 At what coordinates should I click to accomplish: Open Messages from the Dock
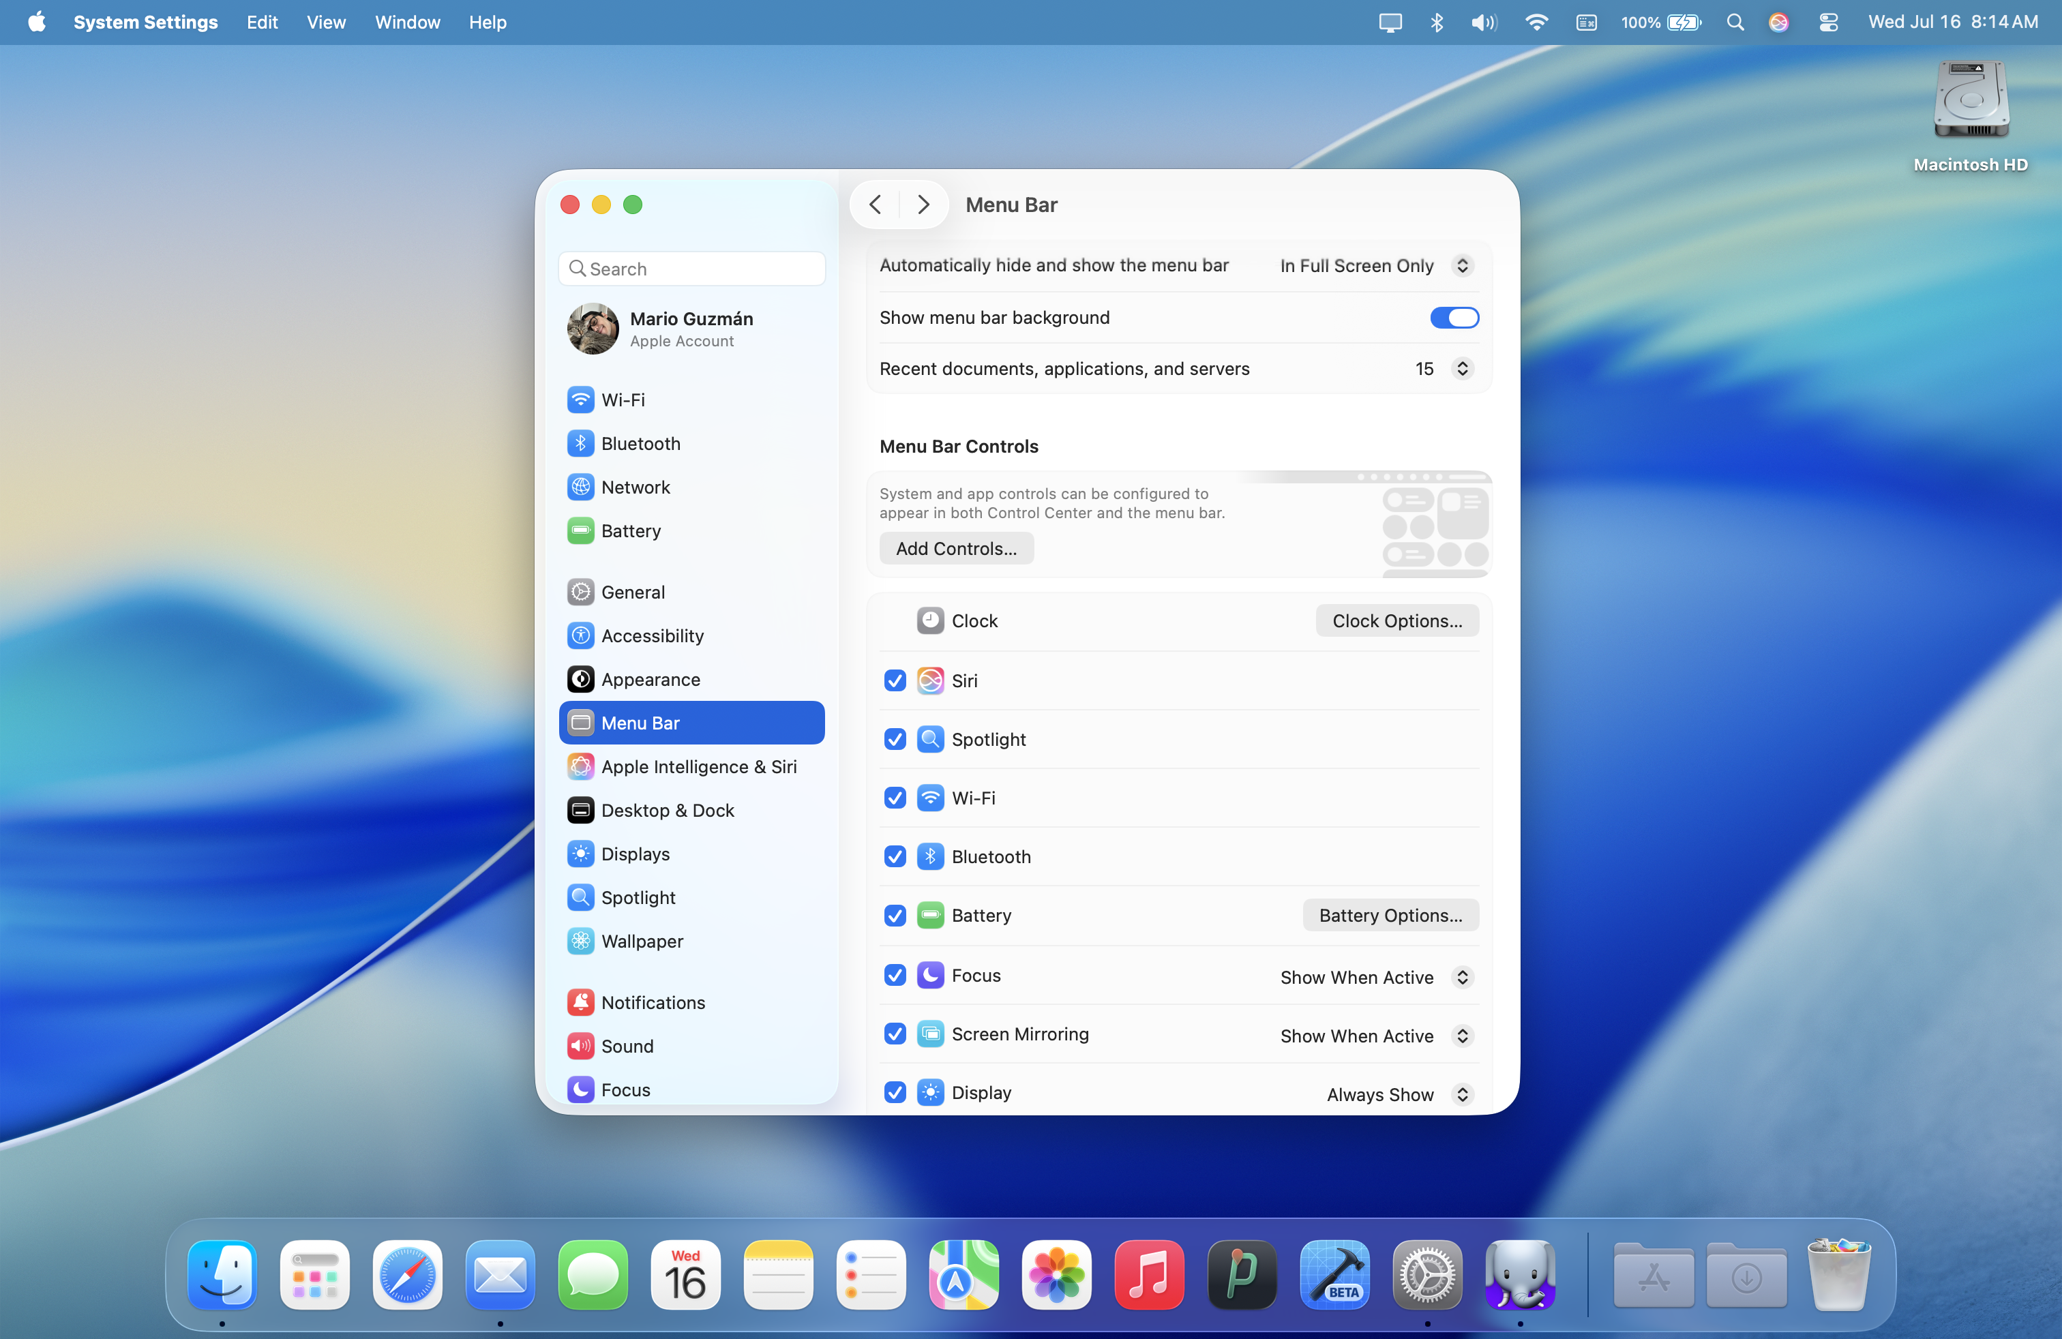click(x=593, y=1275)
